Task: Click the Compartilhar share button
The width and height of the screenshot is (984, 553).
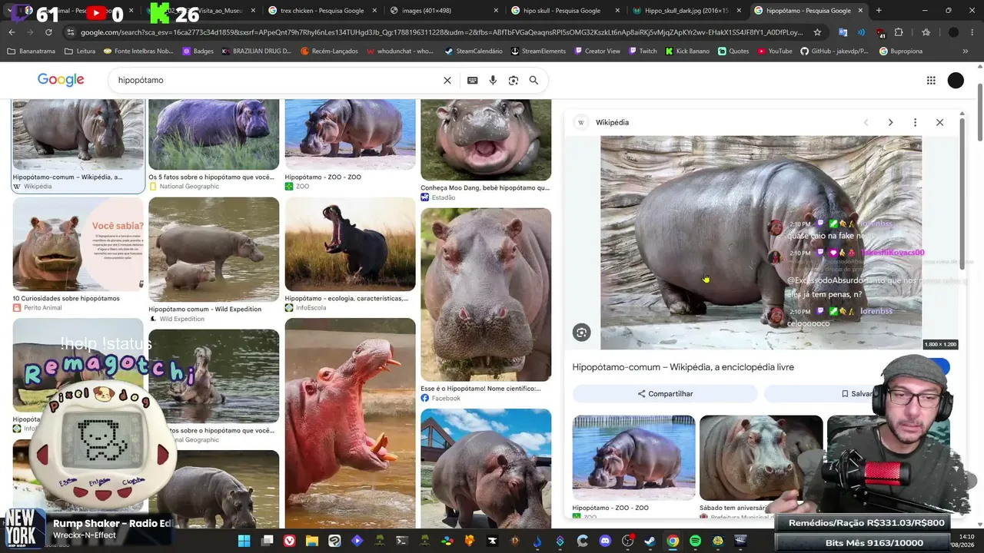Action: [665, 394]
